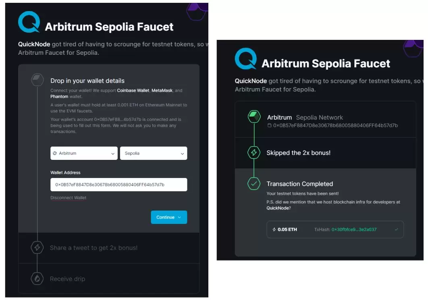Screen dimensions: 428x300
Task: Click the QuickNode logo above the wallet details form
Action: click(x=29, y=22)
